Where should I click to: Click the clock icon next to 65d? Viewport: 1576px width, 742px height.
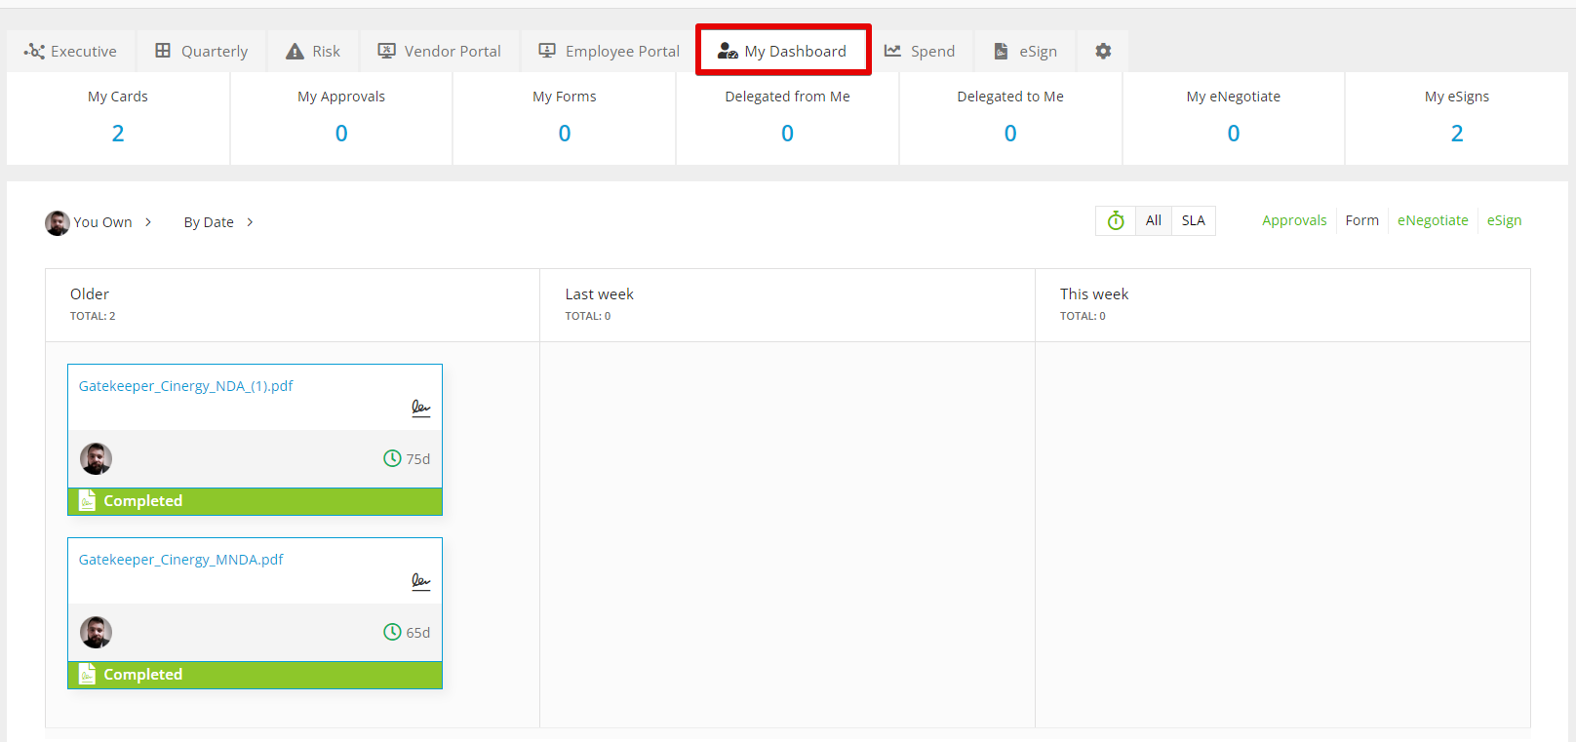(392, 632)
